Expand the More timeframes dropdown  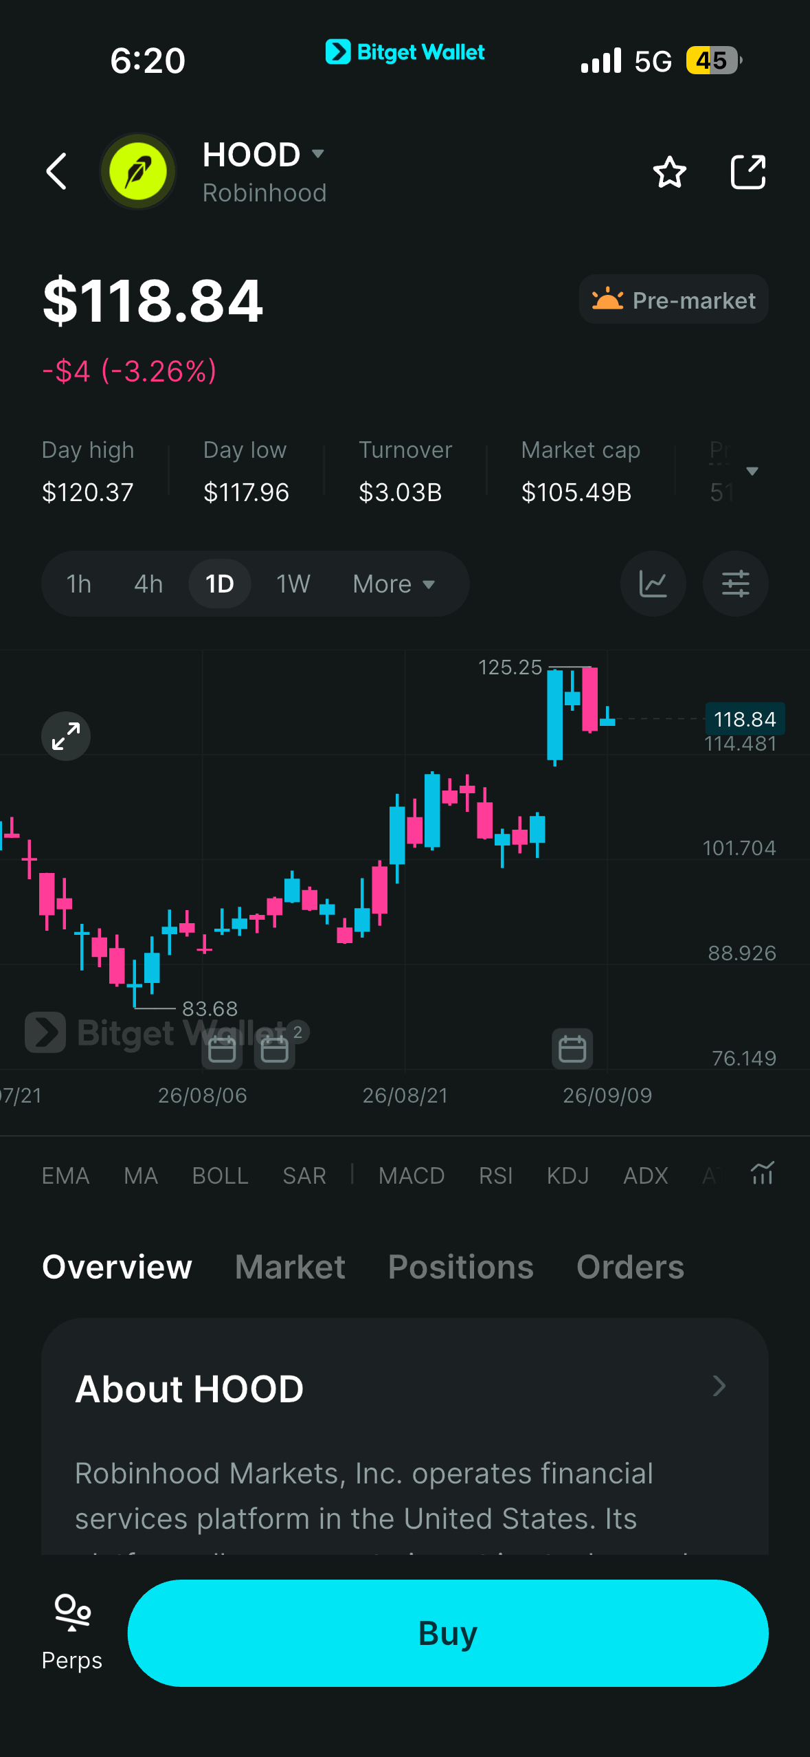(x=394, y=584)
